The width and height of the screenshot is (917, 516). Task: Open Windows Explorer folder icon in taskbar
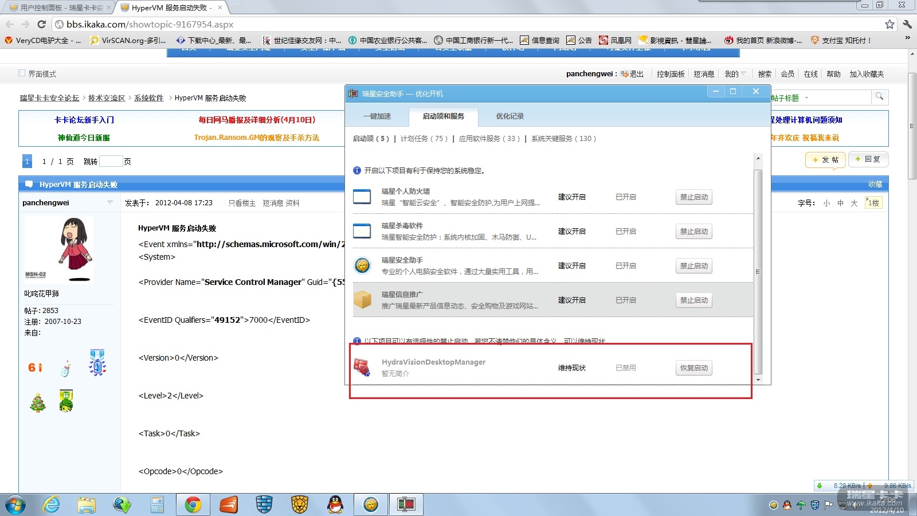(x=87, y=505)
